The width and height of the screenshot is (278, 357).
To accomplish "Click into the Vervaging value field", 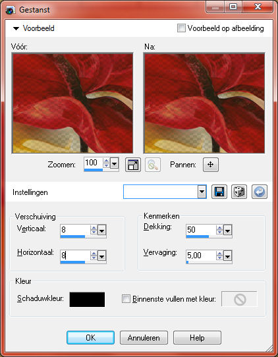I will pyautogui.click(x=201, y=256).
